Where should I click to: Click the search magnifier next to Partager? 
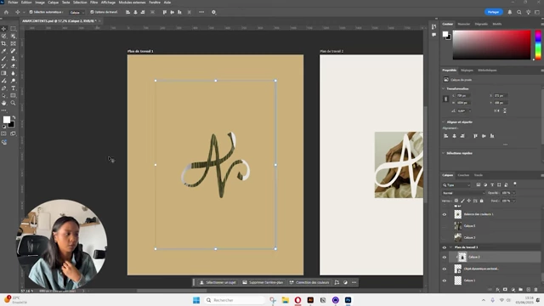click(519, 12)
